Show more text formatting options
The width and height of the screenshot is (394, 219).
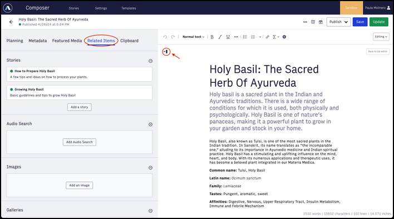pyautogui.click(x=236, y=37)
